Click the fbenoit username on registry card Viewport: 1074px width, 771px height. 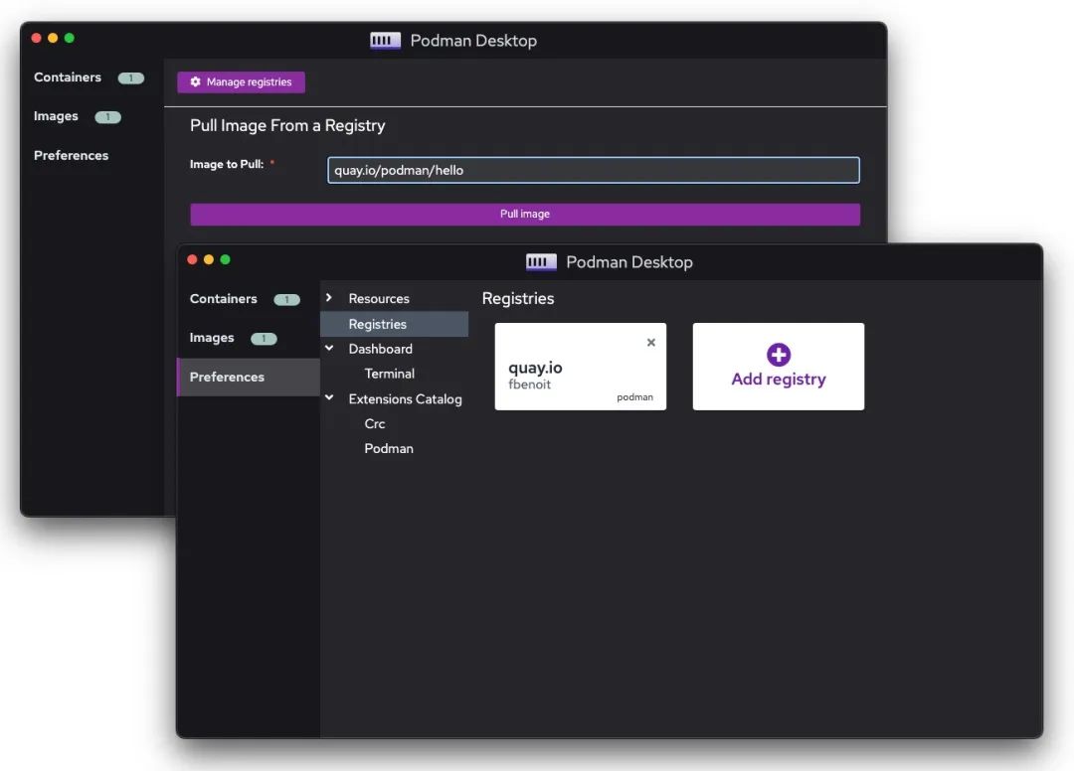click(x=529, y=385)
